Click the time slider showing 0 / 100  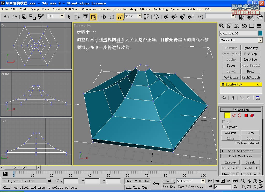(20, 168)
